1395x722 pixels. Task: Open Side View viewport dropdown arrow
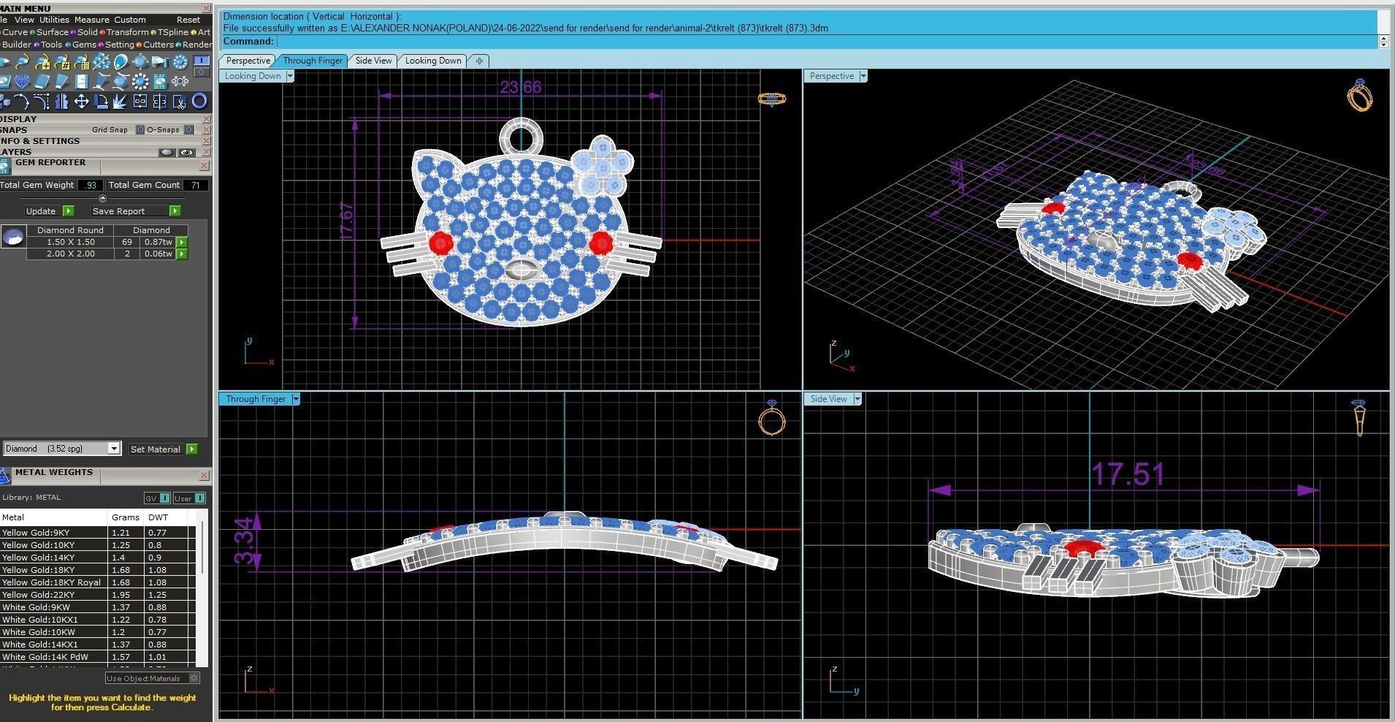click(x=857, y=399)
